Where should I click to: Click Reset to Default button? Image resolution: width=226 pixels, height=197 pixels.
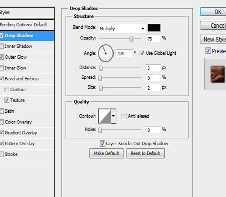(145, 153)
